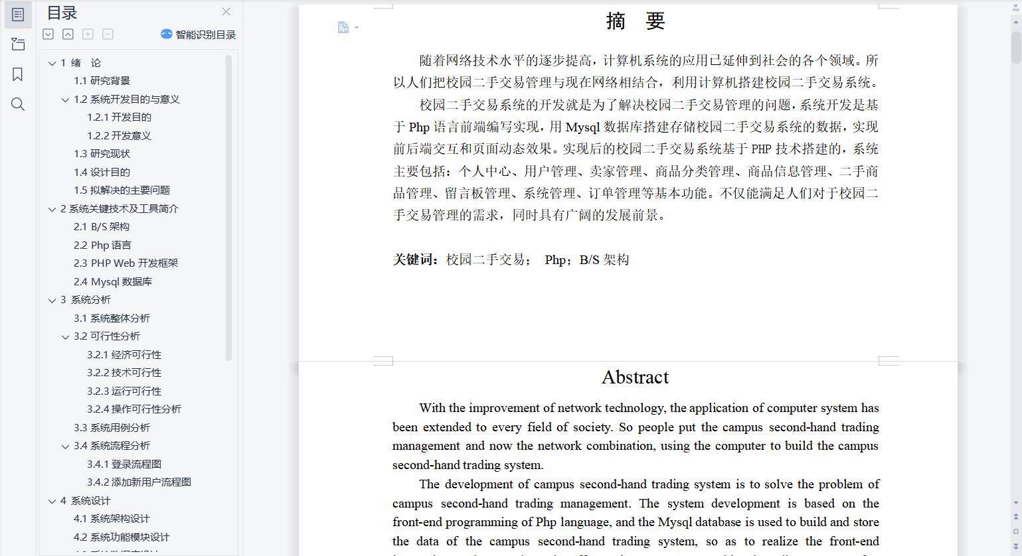Go to 1.5 拟解决的主要问题
This screenshot has width=1022, height=556.
tap(122, 190)
